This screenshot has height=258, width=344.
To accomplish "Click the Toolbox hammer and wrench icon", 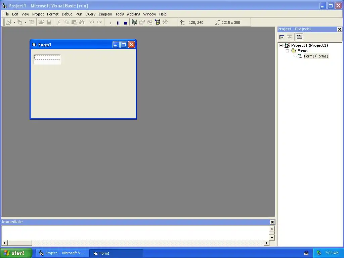I will coord(165,23).
